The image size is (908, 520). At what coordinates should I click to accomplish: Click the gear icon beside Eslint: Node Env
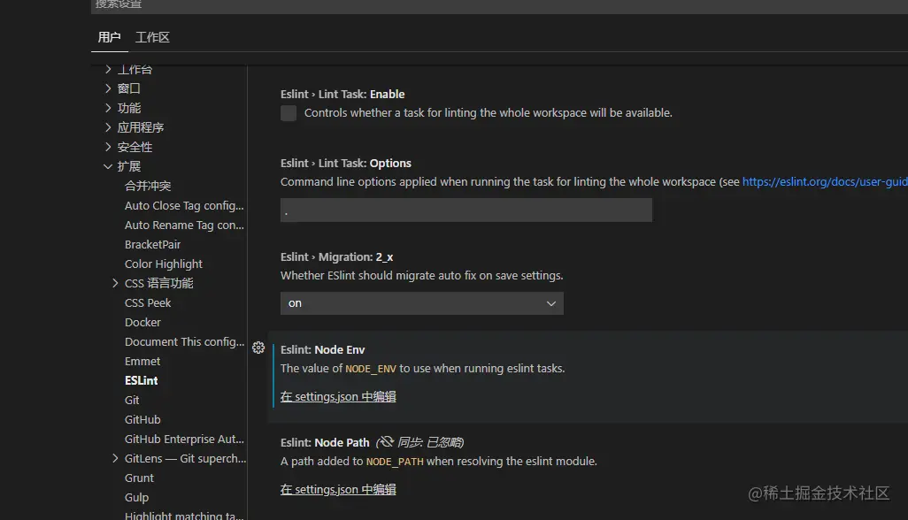coord(258,348)
